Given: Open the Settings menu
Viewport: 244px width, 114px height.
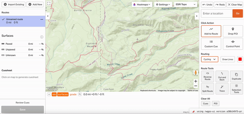Looking at the screenshot, I should [x=163, y=5].
